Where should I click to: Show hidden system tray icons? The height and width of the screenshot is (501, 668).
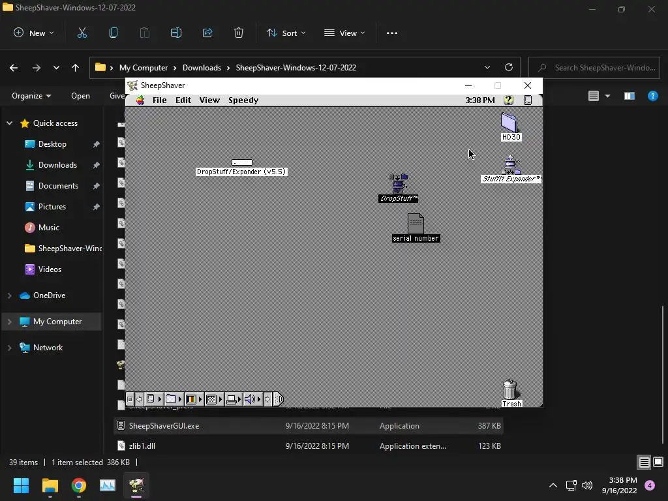tap(553, 485)
